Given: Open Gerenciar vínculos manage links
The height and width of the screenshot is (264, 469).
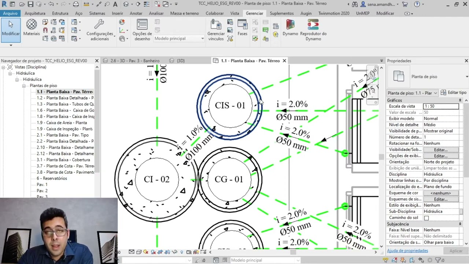Looking at the screenshot, I should (x=216, y=30).
